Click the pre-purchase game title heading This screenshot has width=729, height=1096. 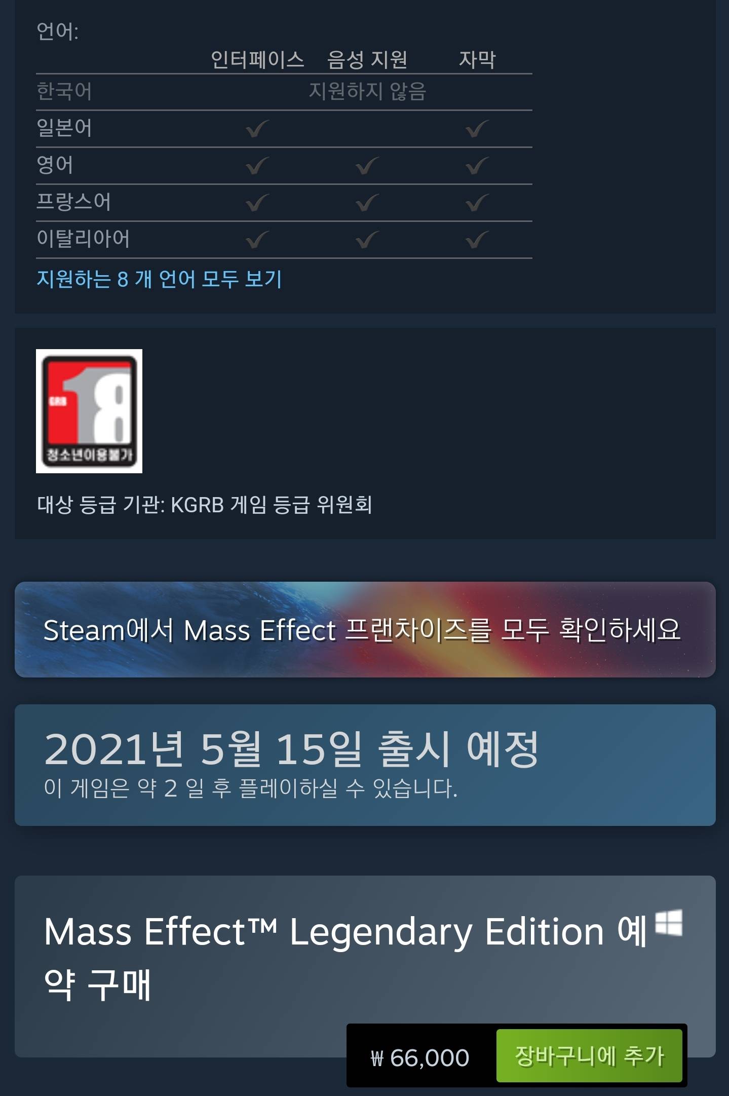click(344, 958)
